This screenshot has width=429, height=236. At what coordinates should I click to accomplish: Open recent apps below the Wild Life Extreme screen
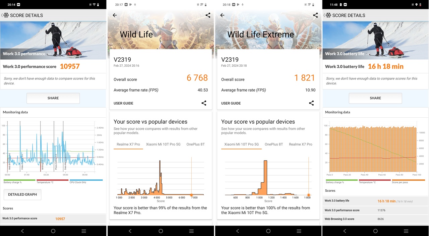coord(299,231)
